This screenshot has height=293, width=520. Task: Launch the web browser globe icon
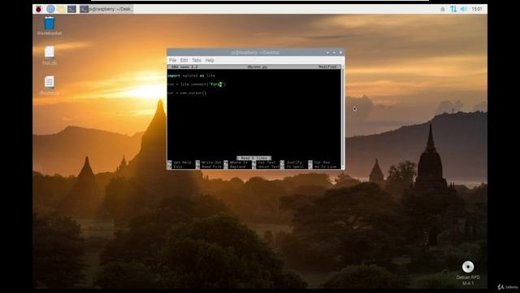(x=50, y=9)
